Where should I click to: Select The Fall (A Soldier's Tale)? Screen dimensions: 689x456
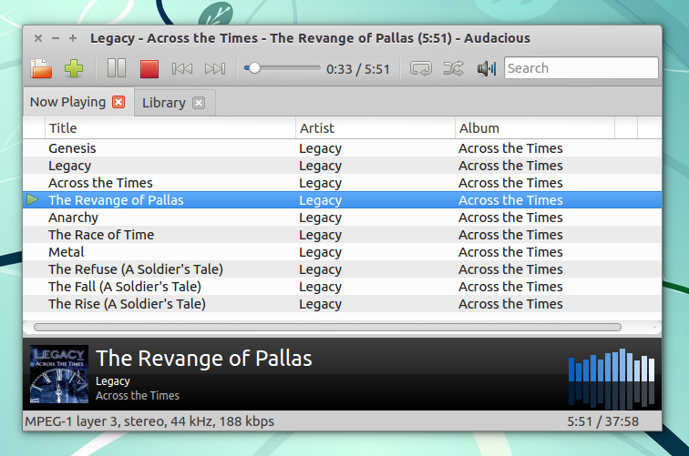click(x=343, y=287)
